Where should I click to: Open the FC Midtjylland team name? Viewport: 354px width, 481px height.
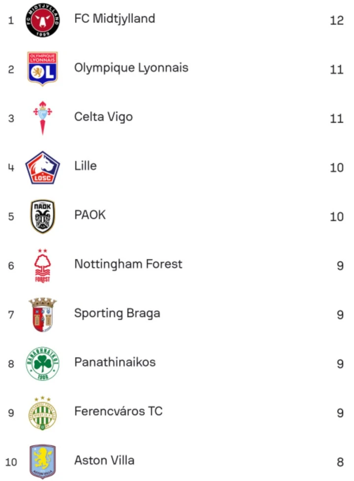pos(115,19)
